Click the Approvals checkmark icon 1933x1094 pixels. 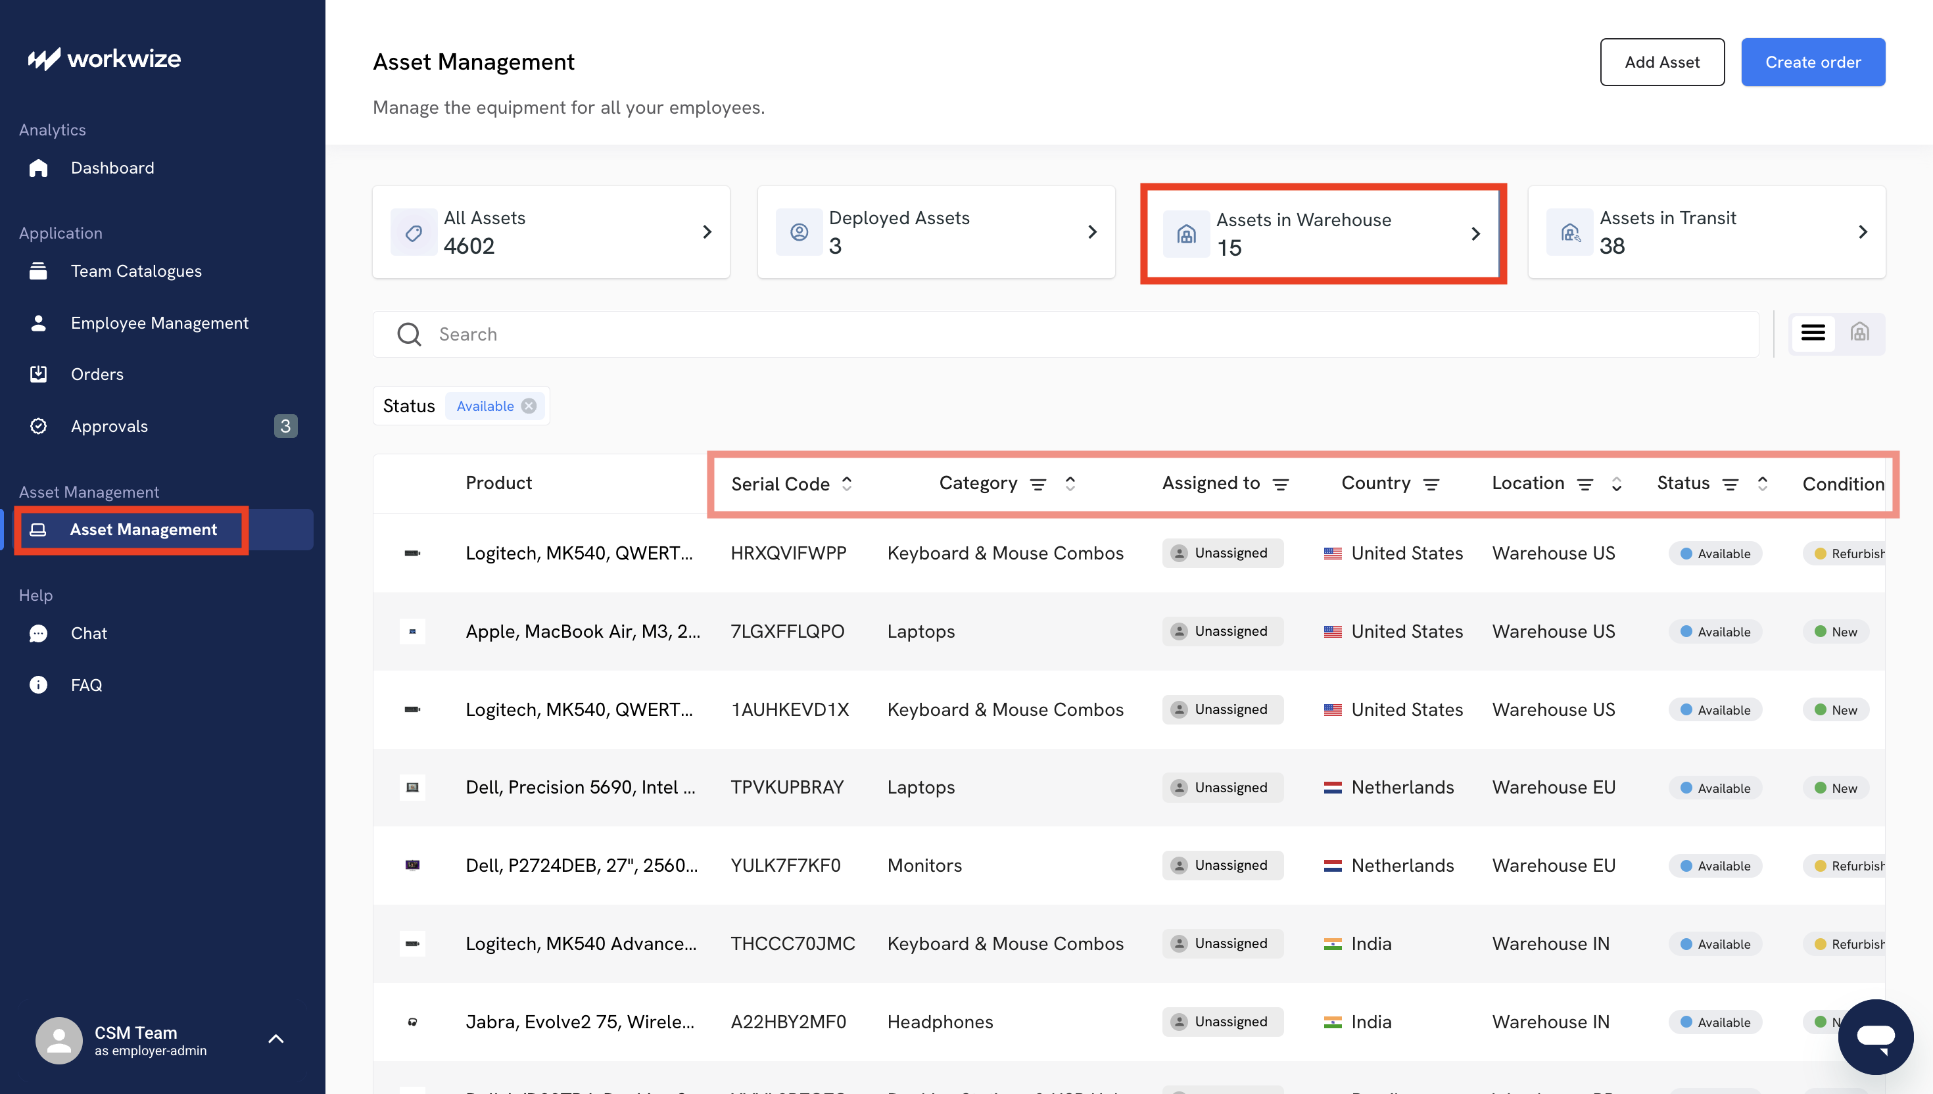38,426
